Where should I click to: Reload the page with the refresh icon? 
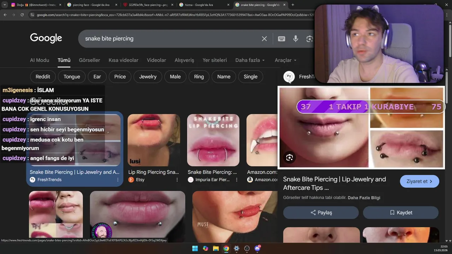[x=22, y=15]
